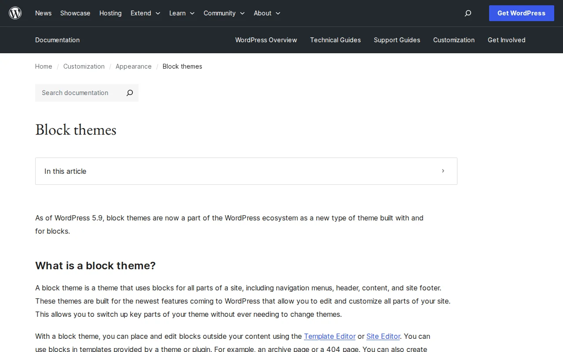Click the arrow icon on In this article box
563x352 pixels.
[443, 171]
